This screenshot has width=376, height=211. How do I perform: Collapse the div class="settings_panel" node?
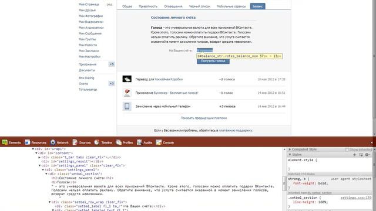[43, 169]
